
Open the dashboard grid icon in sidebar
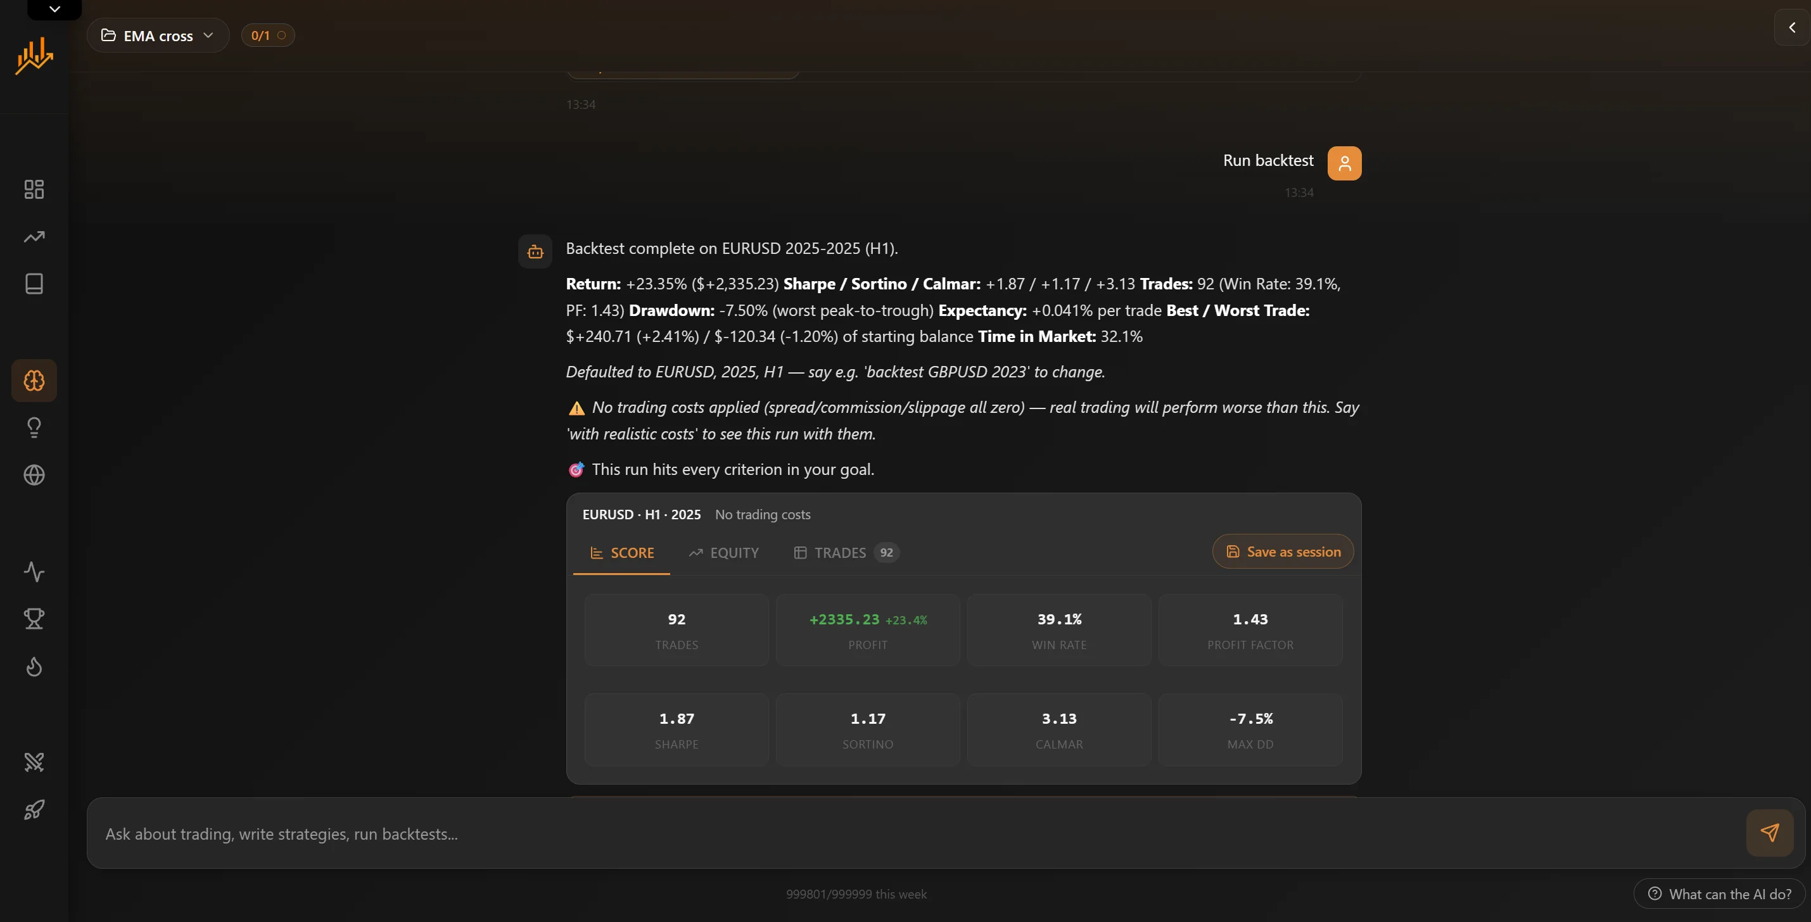(34, 189)
